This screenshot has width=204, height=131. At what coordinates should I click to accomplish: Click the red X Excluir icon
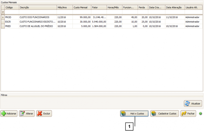[40, 114]
